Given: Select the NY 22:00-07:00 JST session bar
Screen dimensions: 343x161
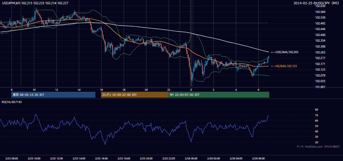Looking at the screenshot, I should pos(219,95).
